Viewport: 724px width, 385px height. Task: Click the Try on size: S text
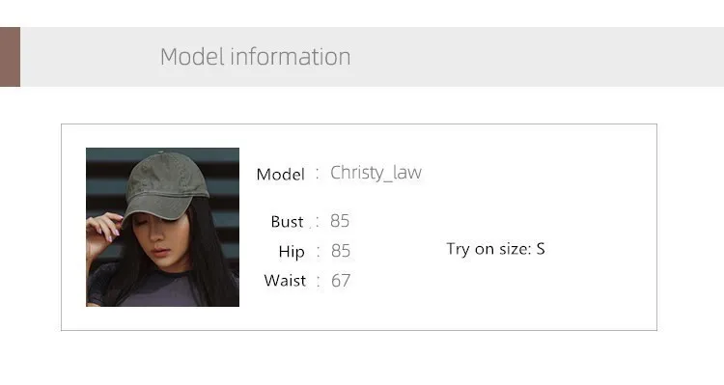[x=495, y=249]
